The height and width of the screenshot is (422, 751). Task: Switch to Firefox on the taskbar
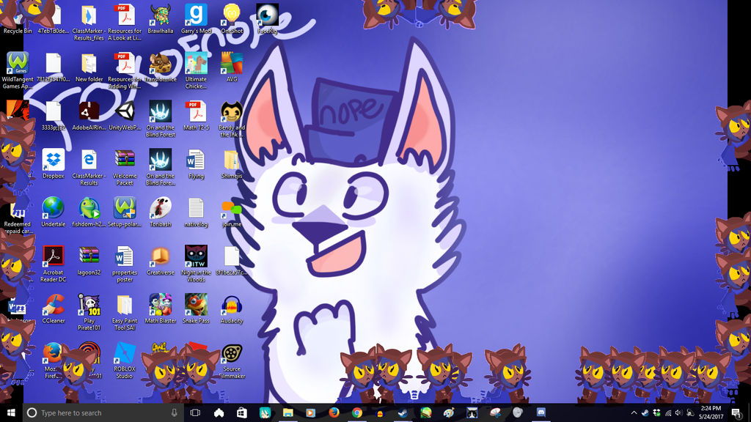click(334, 412)
